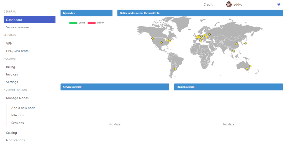Go to Staking in the sidebar
The height and width of the screenshot is (146, 289).
click(12, 133)
